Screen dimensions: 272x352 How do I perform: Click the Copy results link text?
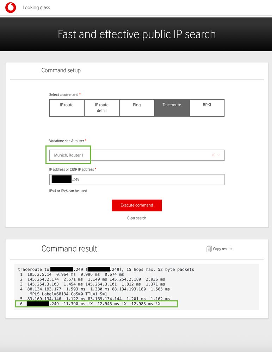click(x=223, y=249)
